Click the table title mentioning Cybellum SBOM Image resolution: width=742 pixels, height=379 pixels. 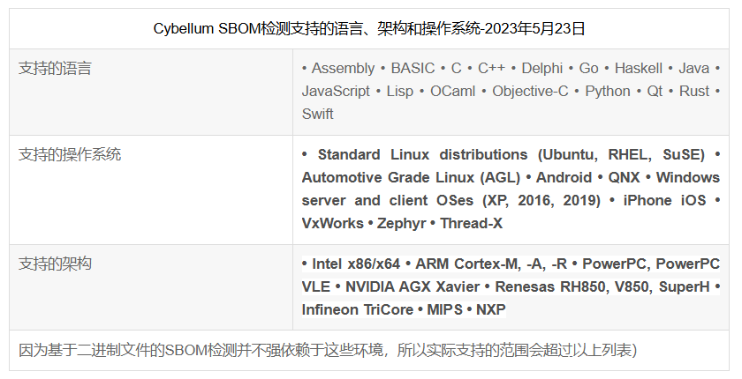tap(369, 28)
